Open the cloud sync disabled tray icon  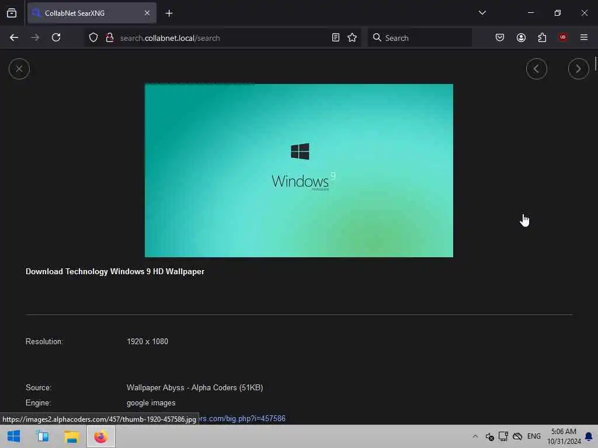click(517, 436)
